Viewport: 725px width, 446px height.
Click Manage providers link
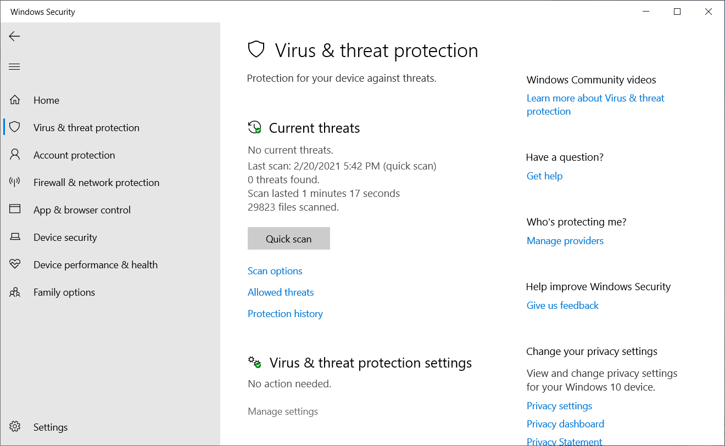point(565,241)
